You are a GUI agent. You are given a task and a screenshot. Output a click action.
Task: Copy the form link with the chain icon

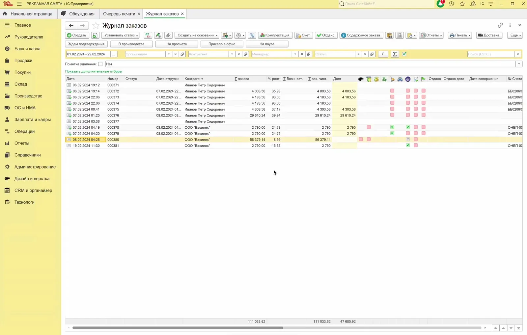[x=500, y=25]
